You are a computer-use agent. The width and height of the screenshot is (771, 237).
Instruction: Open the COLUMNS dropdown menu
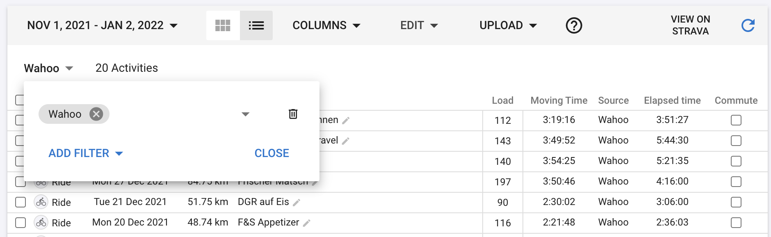click(x=326, y=25)
